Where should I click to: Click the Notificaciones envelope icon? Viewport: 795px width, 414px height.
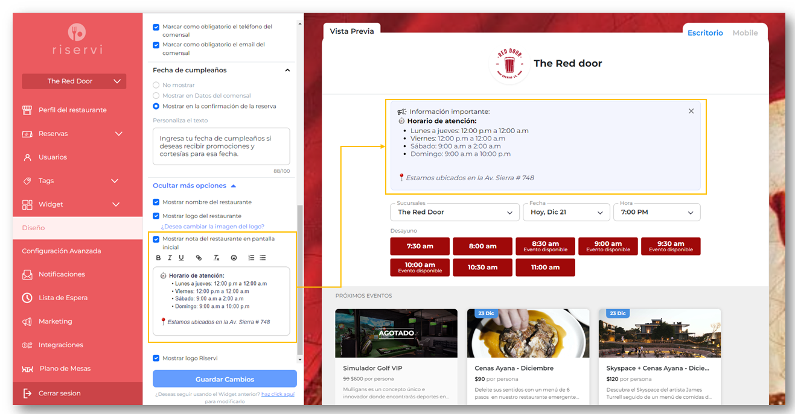coord(27,274)
